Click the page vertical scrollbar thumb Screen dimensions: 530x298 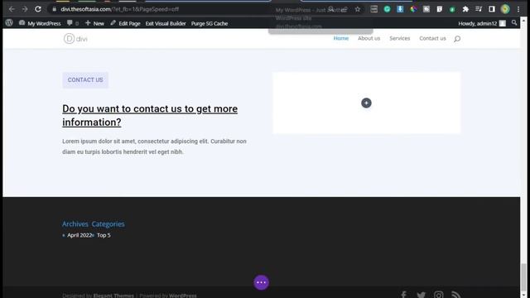pyautogui.click(x=523, y=276)
